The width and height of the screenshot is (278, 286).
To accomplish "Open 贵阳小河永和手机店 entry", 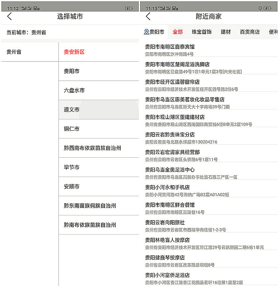I will click(x=209, y=190).
